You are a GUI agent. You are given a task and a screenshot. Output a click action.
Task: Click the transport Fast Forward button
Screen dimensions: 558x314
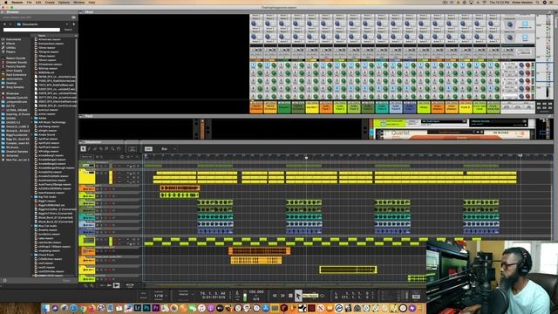pyautogui.click(x=282, y=296)
